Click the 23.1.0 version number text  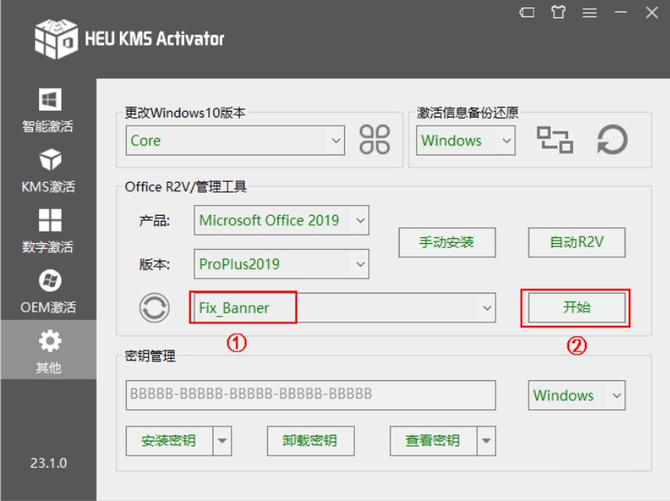(x=48, y=463)
